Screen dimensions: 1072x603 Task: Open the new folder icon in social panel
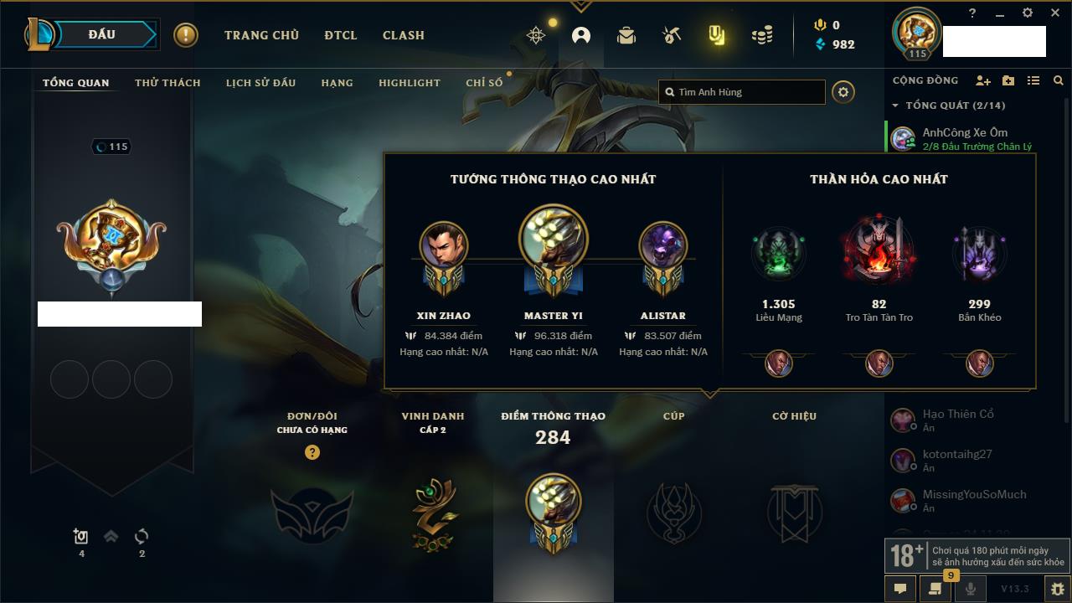pyautogui.click(x=1008, y=80)
